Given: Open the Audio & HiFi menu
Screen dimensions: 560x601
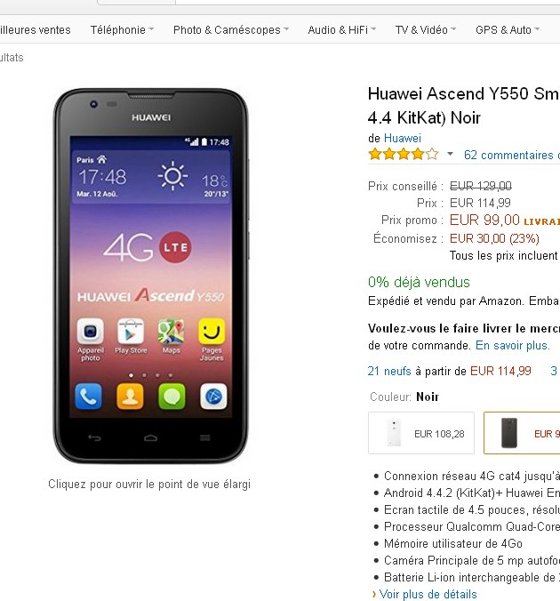Looking at the screenshot, I should (342, 30).
